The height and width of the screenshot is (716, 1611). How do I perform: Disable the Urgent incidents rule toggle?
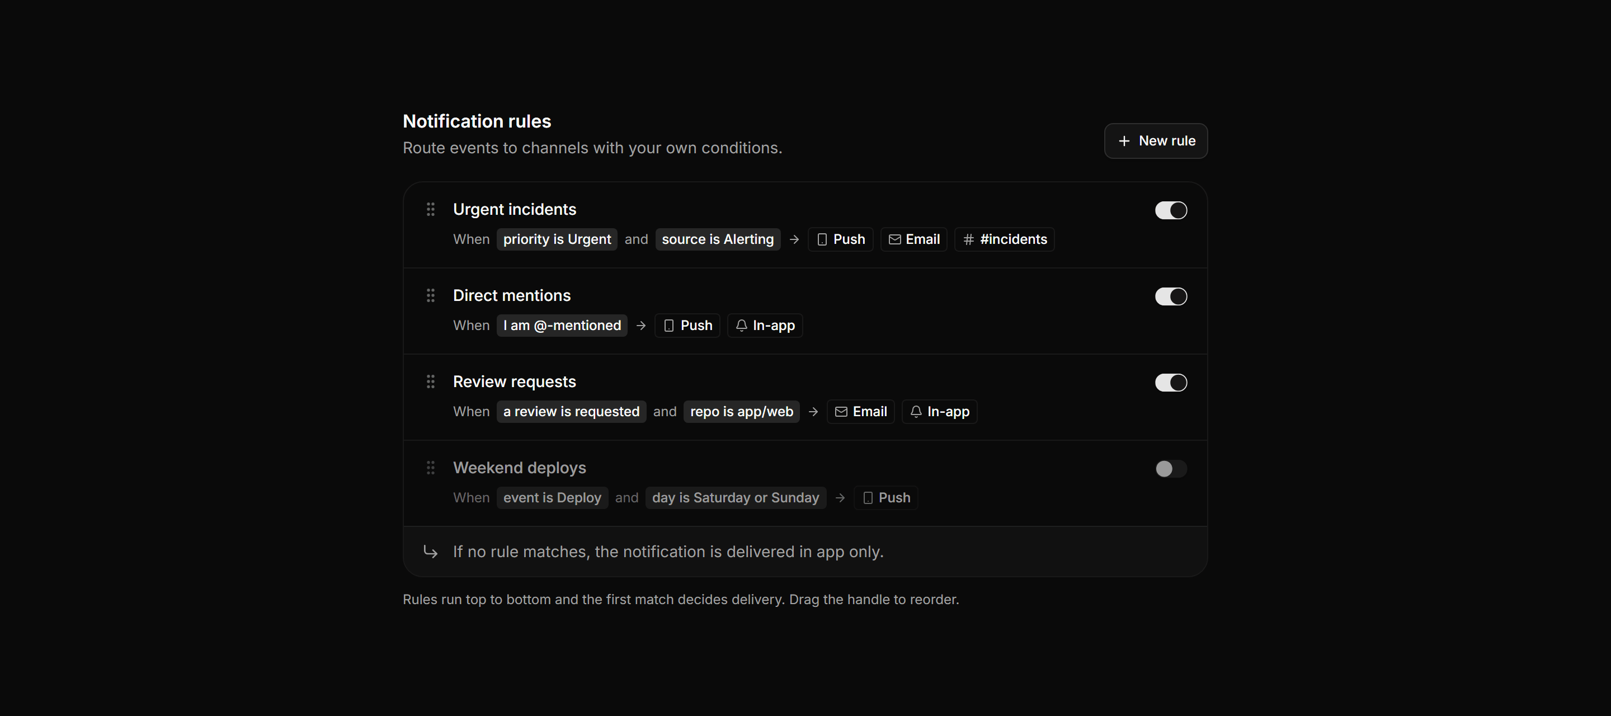click(1171, 210)
